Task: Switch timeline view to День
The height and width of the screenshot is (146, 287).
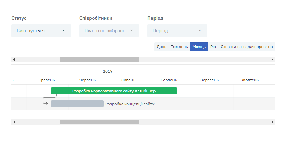Action: coord(161,47)
